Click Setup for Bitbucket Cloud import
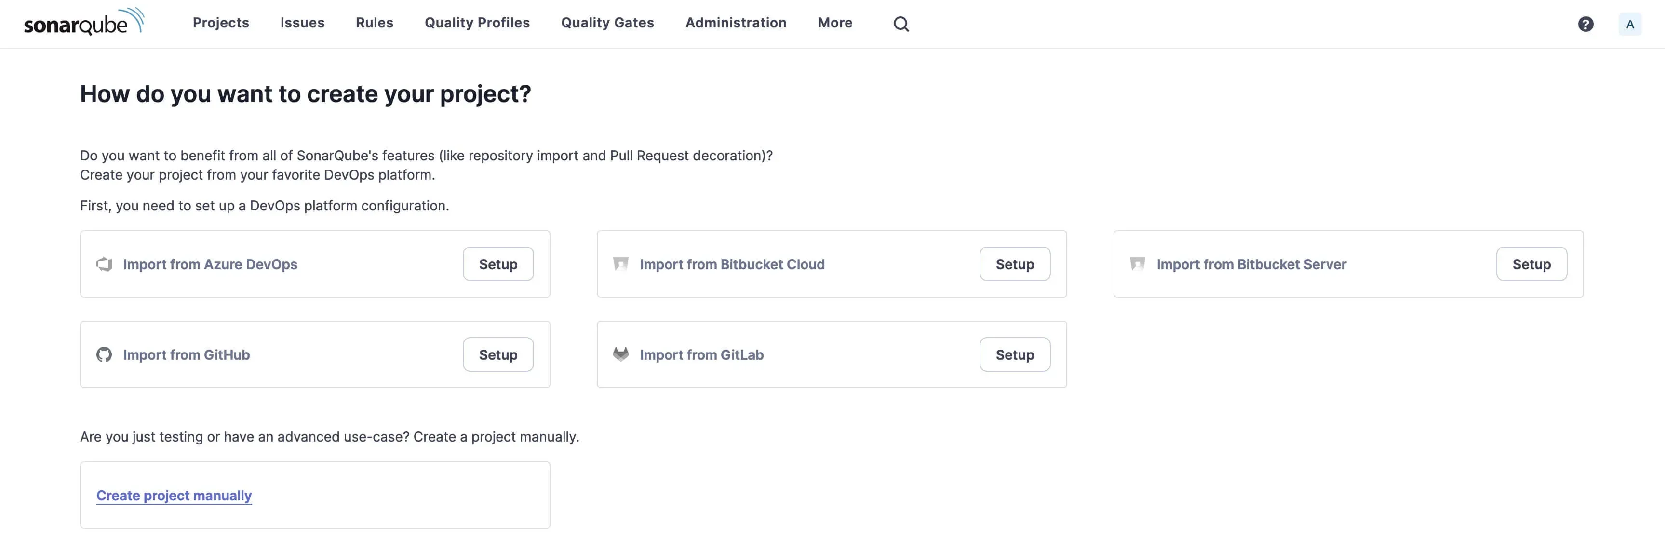Image resolution: width=1665 pixels, height=549 pixels. coord(1015,264)
